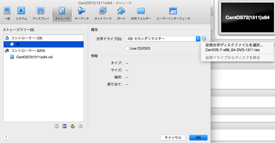Viewport: 275px width, 143px height.
Task: Click the 光学ドライブ(D): label
Action: pos(109,39)
